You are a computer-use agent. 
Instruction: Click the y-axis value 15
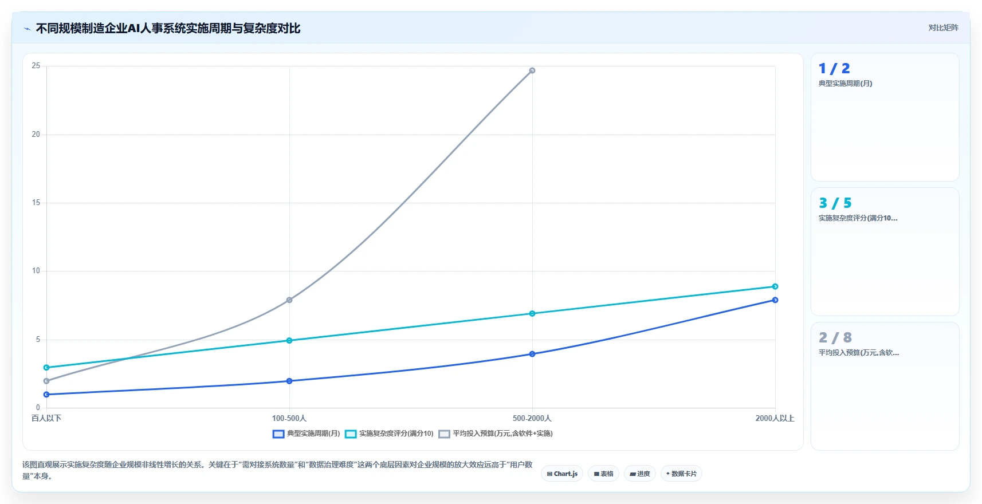coord(36,203)
